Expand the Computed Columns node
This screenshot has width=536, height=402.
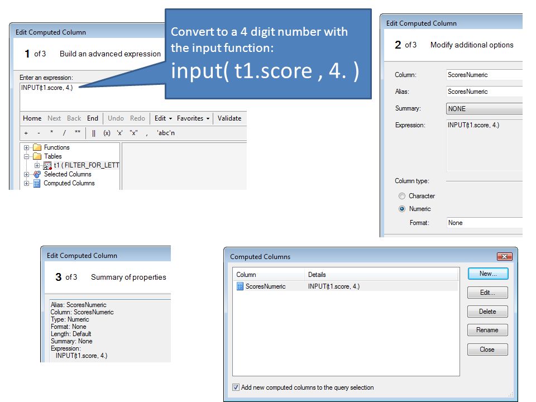(26, 183)
